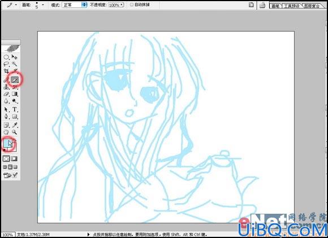Click the opacity 100% value field
Screen dimensions: 328x238
[114, 5]
